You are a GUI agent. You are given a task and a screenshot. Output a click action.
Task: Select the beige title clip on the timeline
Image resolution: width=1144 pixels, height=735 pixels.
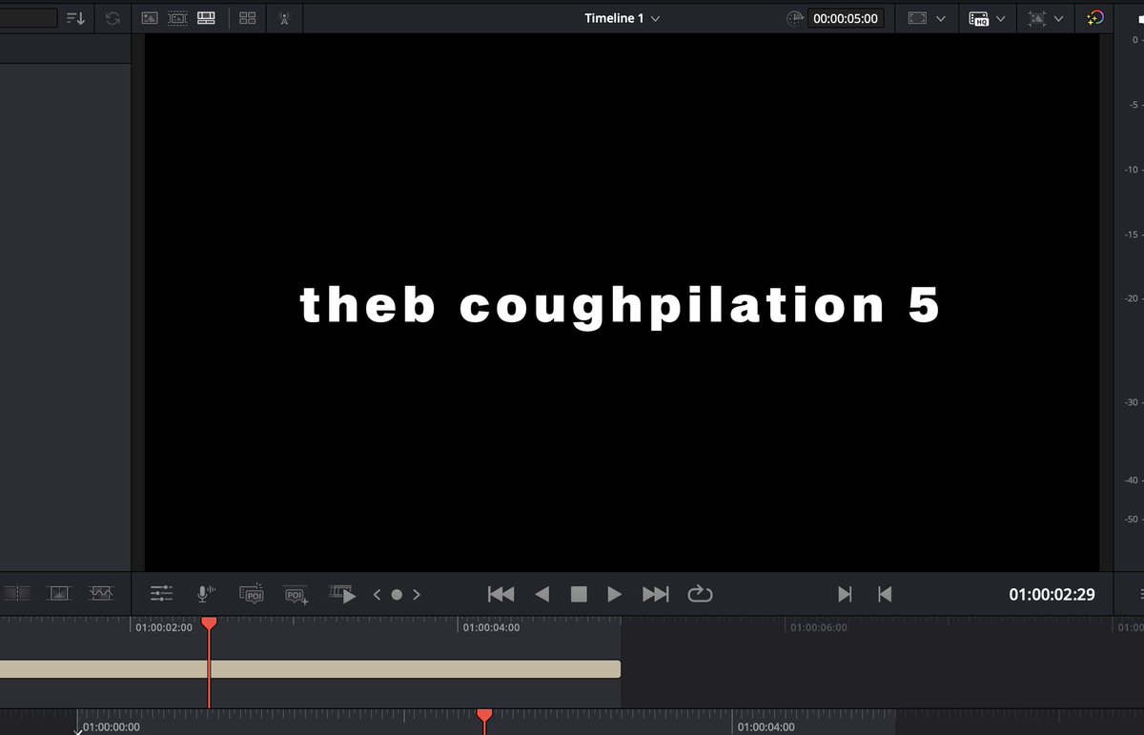tap(310, 669)
